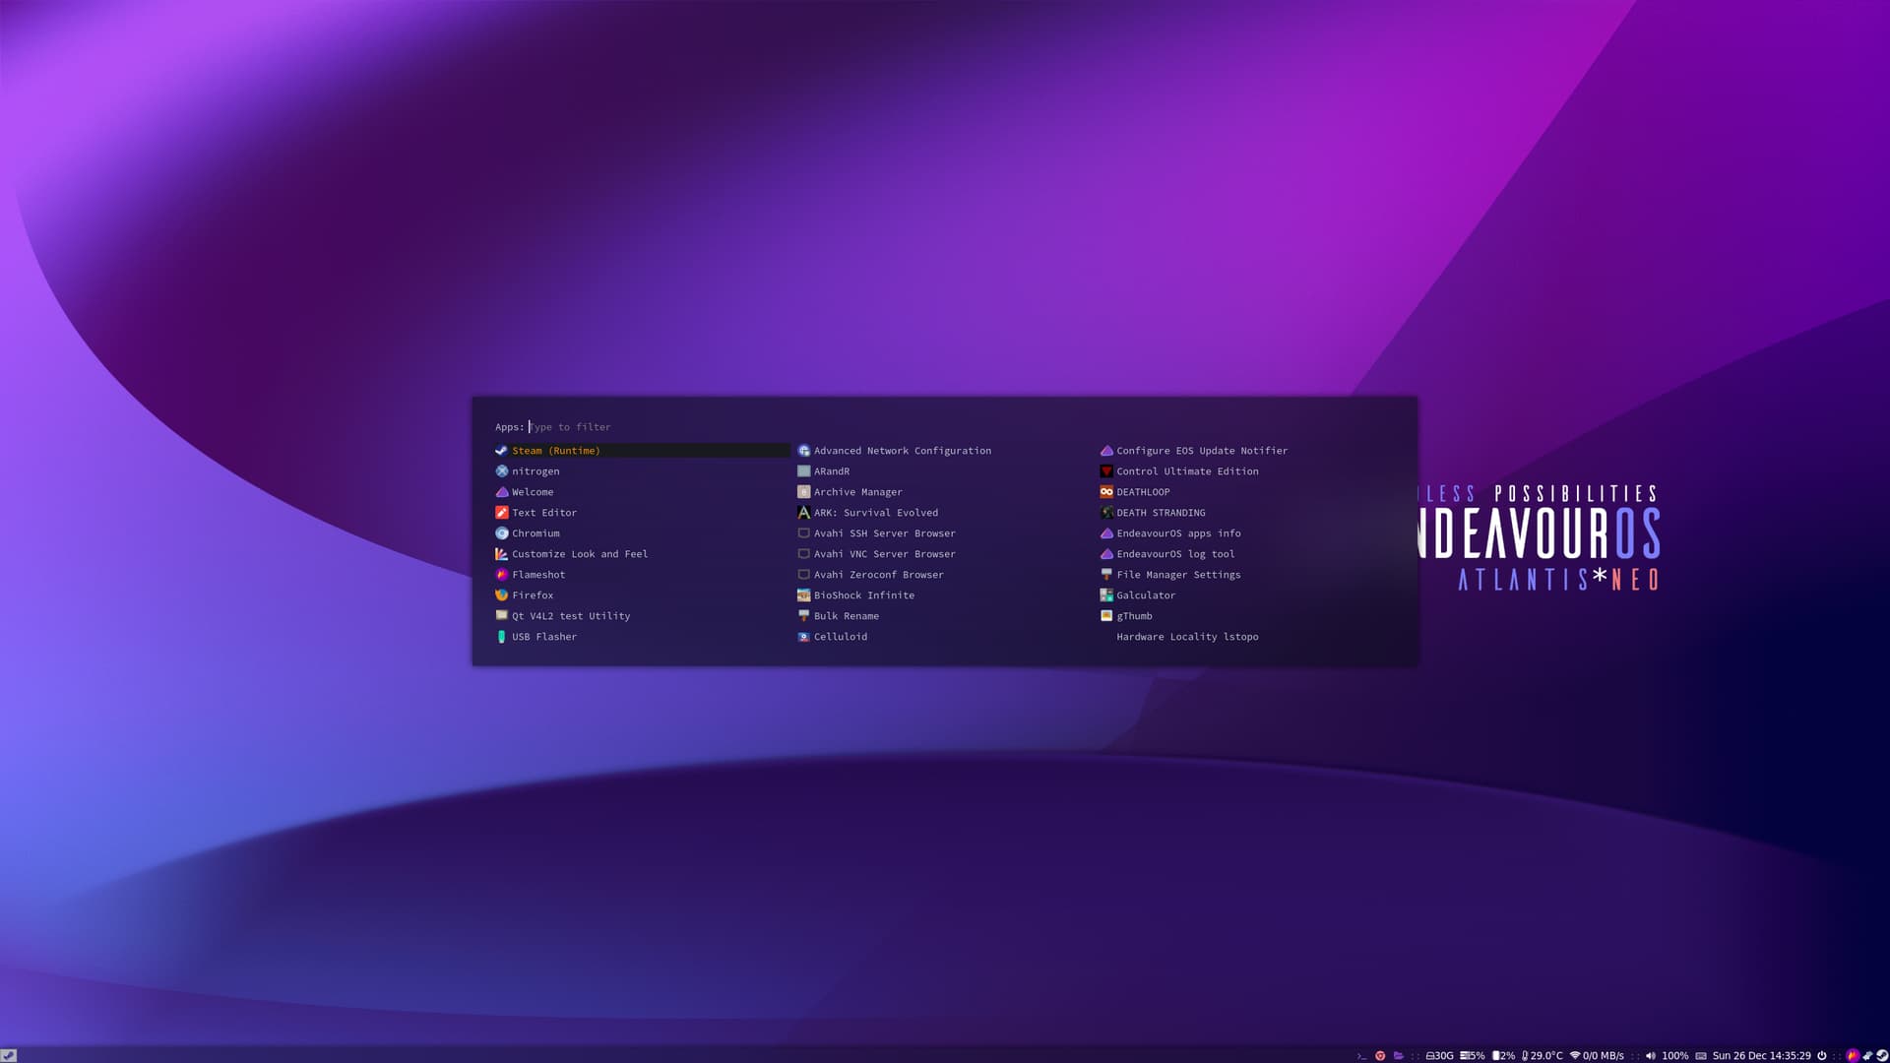The image size is (1890, 1063).
Task: Click the Advanced Network Configuration icon
Action: point(803,451)
